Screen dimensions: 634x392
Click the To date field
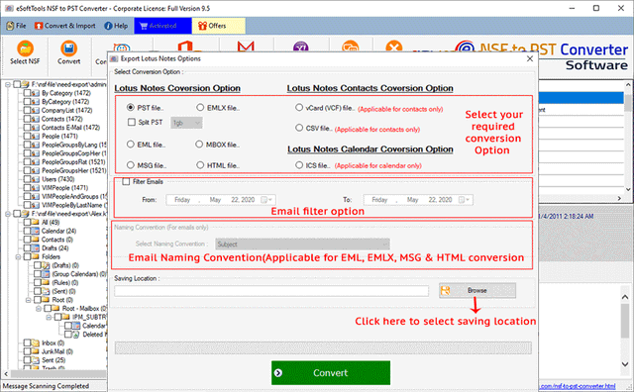(418, 200)
